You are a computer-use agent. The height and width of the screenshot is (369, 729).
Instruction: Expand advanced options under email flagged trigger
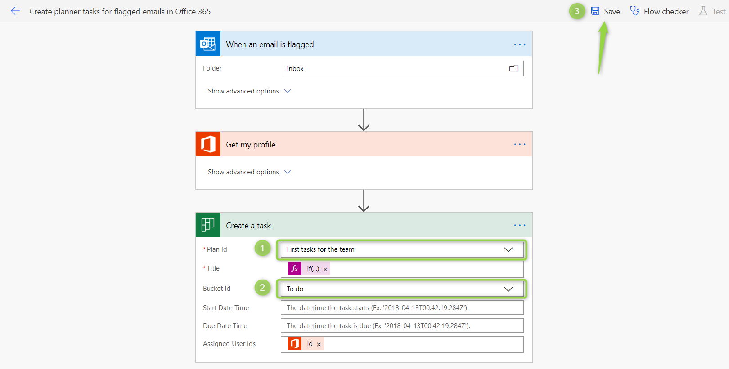click(x=249, y=91)
